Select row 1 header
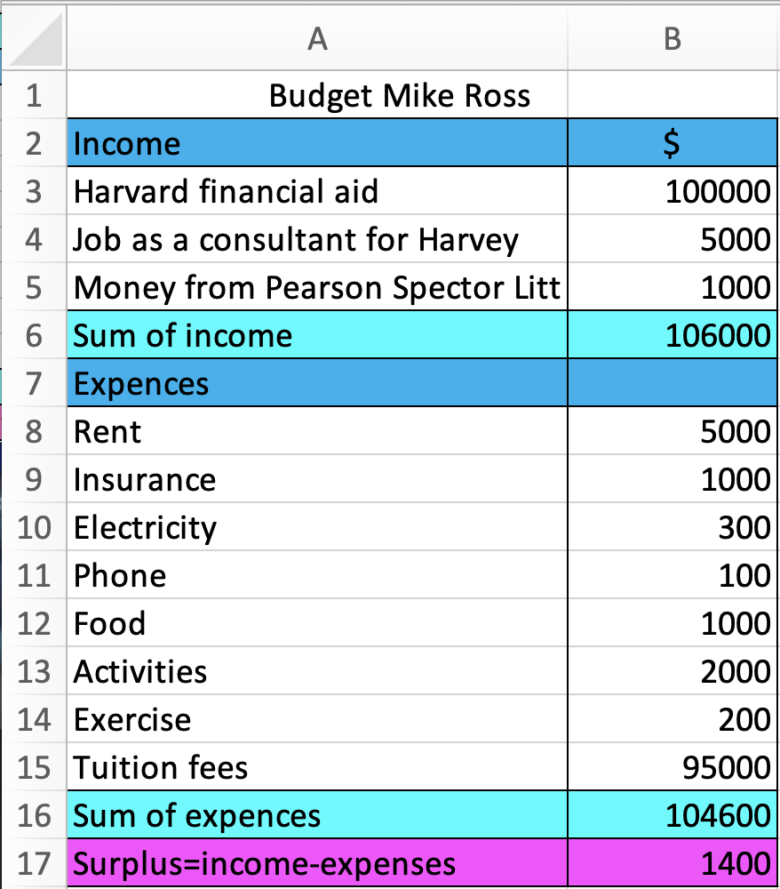780x889 pixels. coord(34,95)
